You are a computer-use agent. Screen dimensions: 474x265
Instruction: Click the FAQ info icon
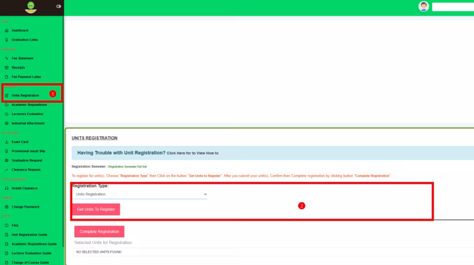[x=7, y=226]
